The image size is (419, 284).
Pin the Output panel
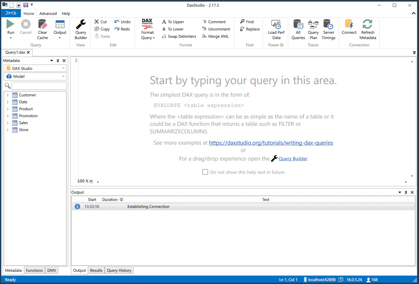[406, 192]
